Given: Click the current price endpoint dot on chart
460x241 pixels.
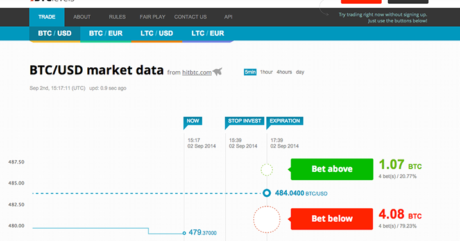Looking at the screenshot, I should 184,233.
